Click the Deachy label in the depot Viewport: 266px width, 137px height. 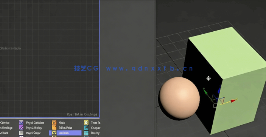click(x=95, y=133)
